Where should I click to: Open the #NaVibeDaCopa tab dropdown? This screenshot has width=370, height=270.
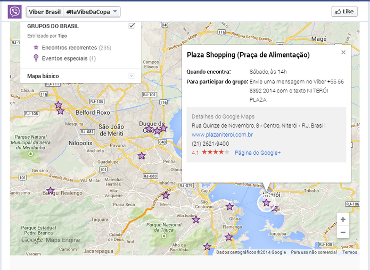92,12
